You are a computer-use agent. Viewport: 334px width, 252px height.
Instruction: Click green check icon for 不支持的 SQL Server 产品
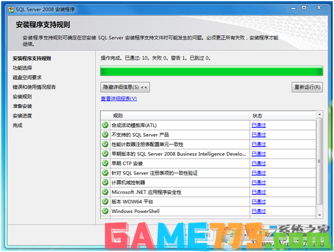(105, 135)
